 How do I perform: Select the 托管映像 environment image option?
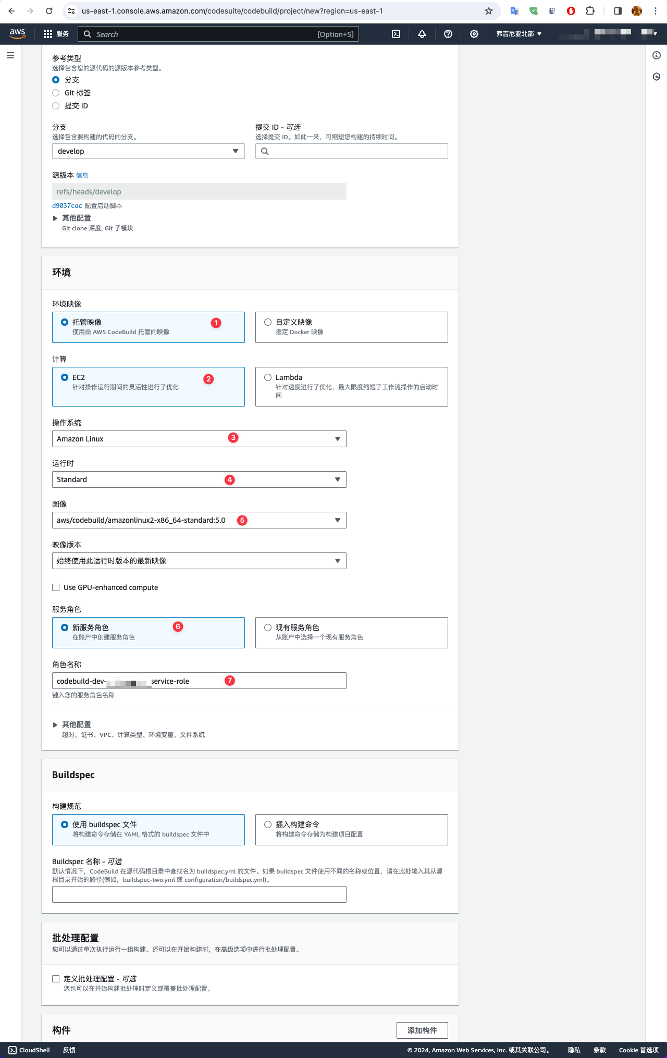coord(149,327)
